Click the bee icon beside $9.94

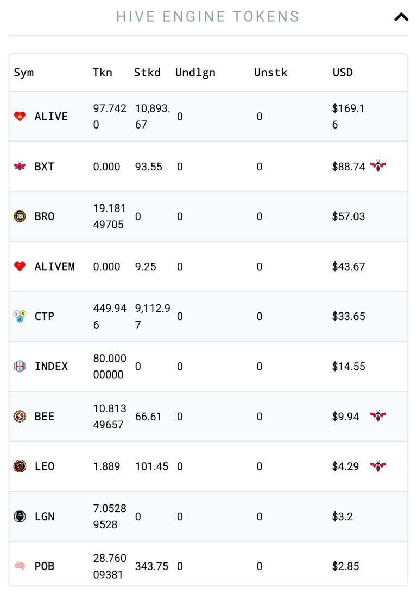coord(378,416)
